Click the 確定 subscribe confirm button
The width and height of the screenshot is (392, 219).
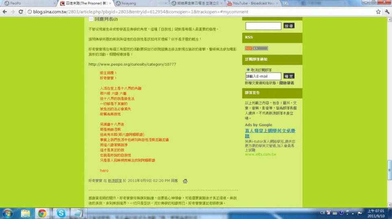point(289,76)
